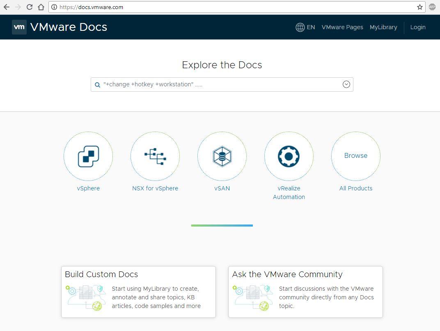Image resolution: width=440 pixels, height=331 pixels.
Task: Expand search options dropdown arrow
Action: [x=346, y=84]
